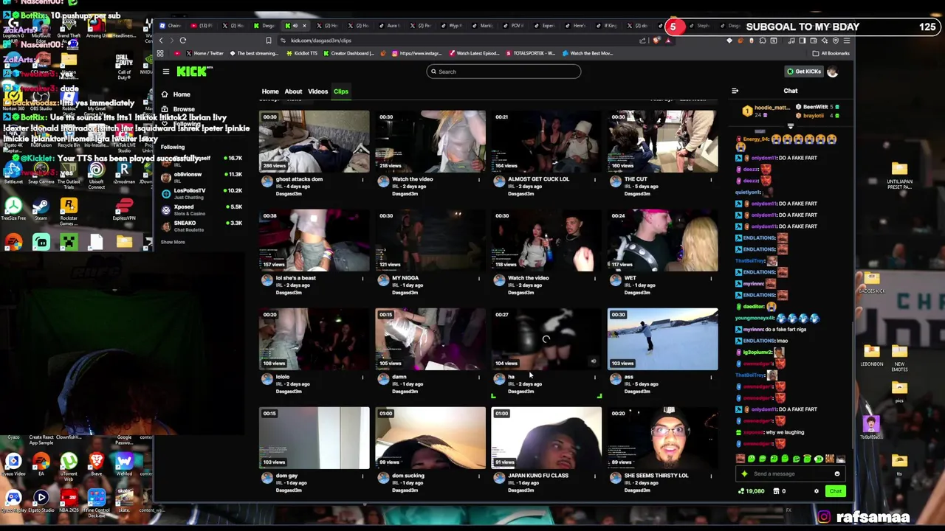The image size is (945, 531).
Task: Click the 'damn' clip title
Action: [399, 377]
